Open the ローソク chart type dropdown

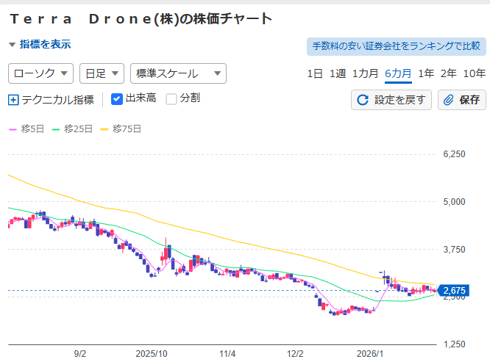41,73
